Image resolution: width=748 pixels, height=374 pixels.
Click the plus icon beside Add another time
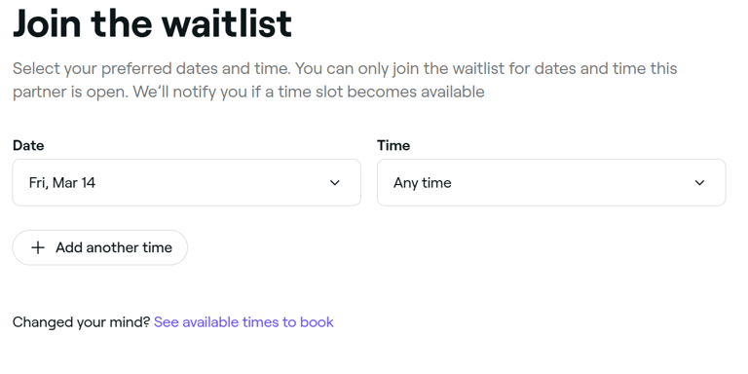pos(38,247)
